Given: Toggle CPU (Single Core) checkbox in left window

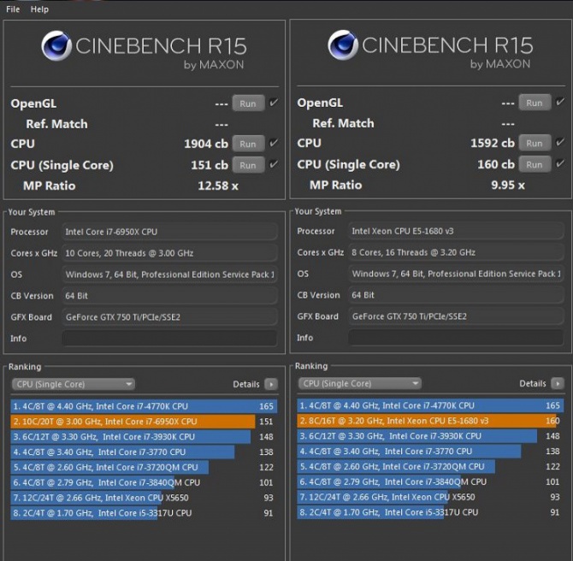Looking at the screenshot, I should (274, 164).
